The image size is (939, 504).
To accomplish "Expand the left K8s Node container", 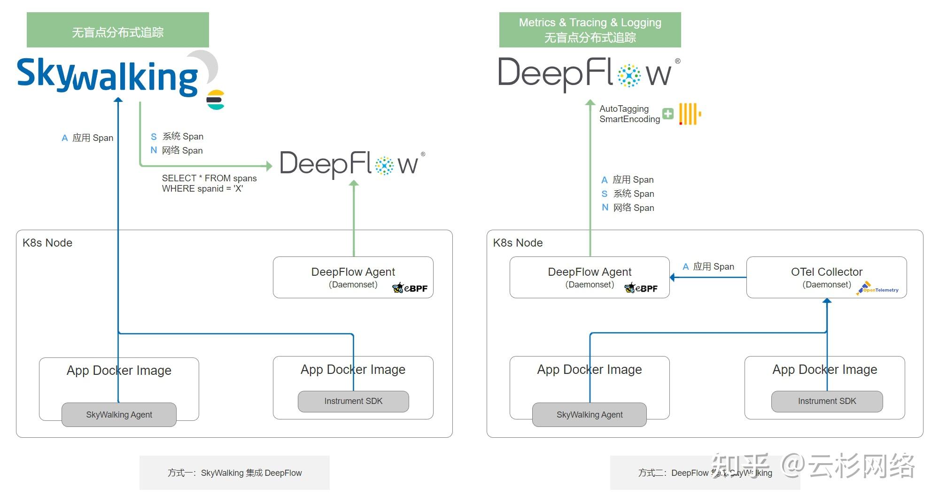I will 47,243.
